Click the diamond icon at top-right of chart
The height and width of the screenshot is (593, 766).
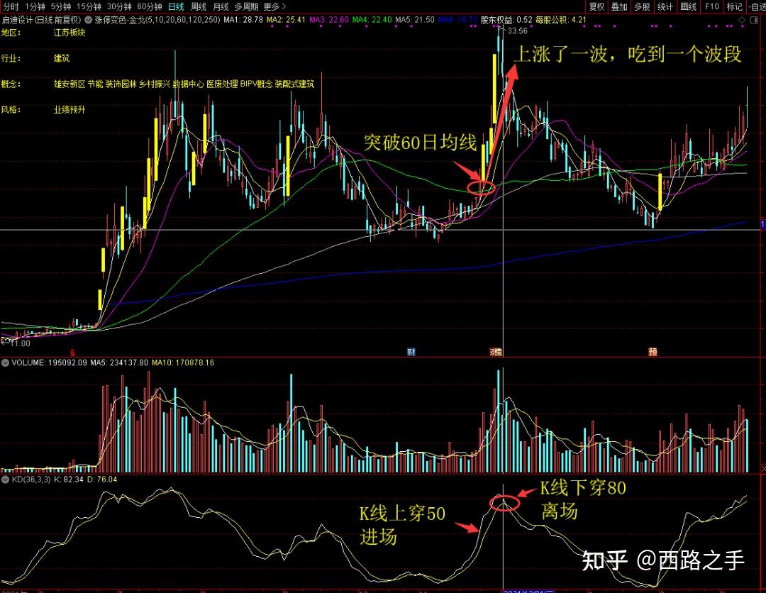point(742,20)
